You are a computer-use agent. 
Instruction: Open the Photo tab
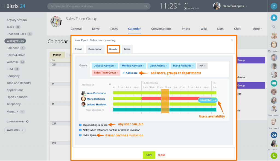[186, 29]
